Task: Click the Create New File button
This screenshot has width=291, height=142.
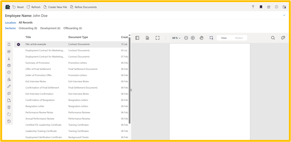Action: [55, 7]
